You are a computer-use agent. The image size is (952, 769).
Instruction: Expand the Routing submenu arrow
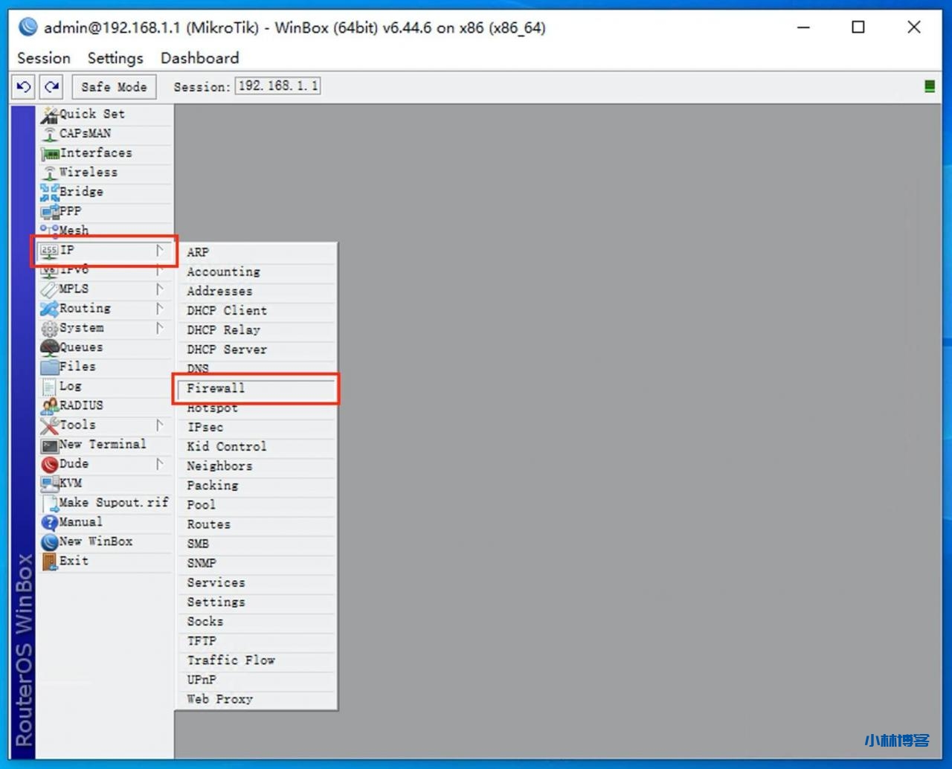tap(159, 308)
